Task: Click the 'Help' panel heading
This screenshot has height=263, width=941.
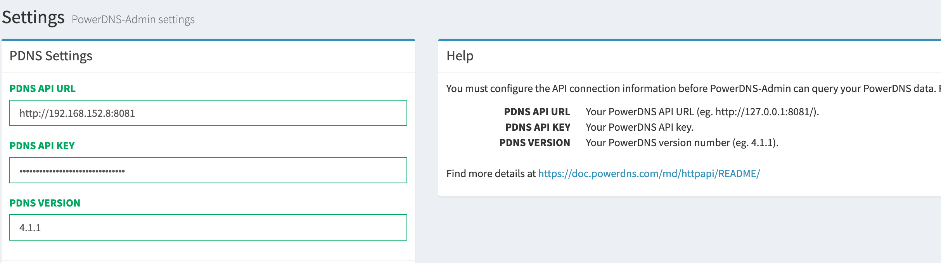Action: 460,56
